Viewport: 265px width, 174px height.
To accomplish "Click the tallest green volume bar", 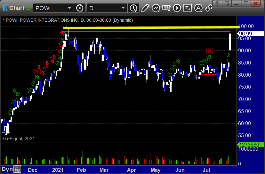I will point(230,154).
